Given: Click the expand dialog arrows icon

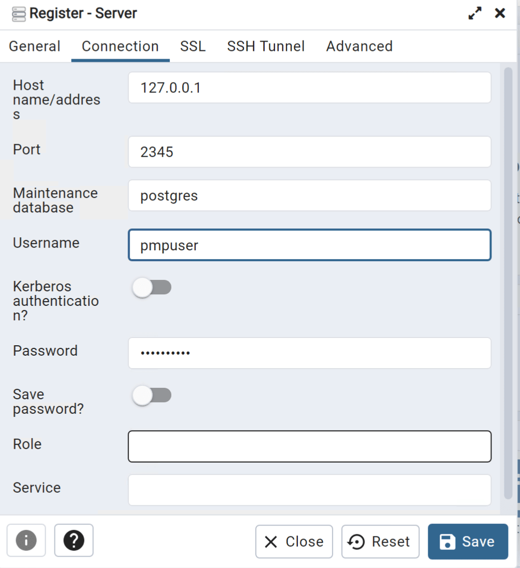Looking at the screenshot, I should [474, 13].
